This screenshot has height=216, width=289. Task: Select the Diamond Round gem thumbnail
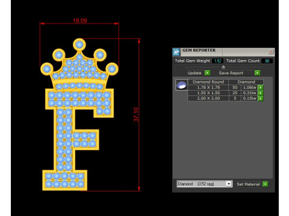point(182,85)
